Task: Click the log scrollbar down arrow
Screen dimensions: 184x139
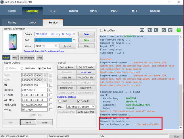Action: point(181,128)
